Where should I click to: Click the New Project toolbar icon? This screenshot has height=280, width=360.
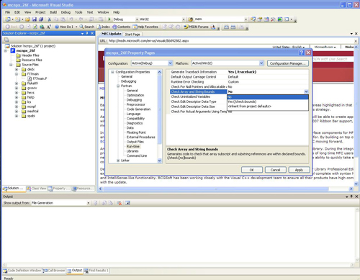point(8,19)
